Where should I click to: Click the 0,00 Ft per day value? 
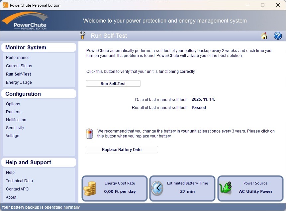(120, 191)
